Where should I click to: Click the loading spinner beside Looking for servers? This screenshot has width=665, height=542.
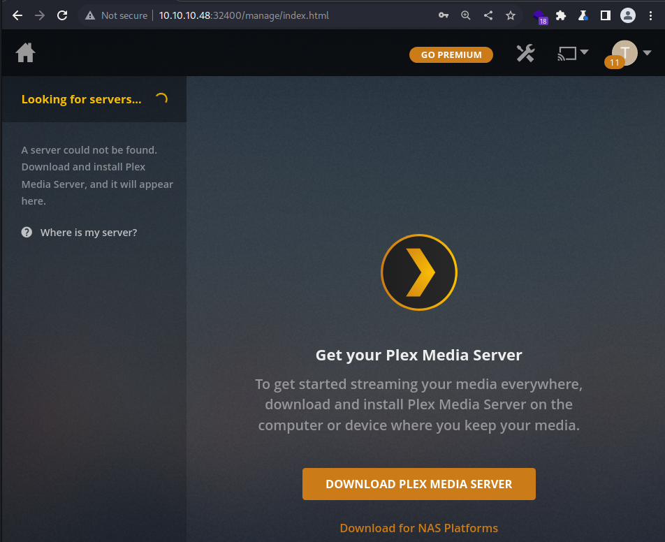(161, 98)
